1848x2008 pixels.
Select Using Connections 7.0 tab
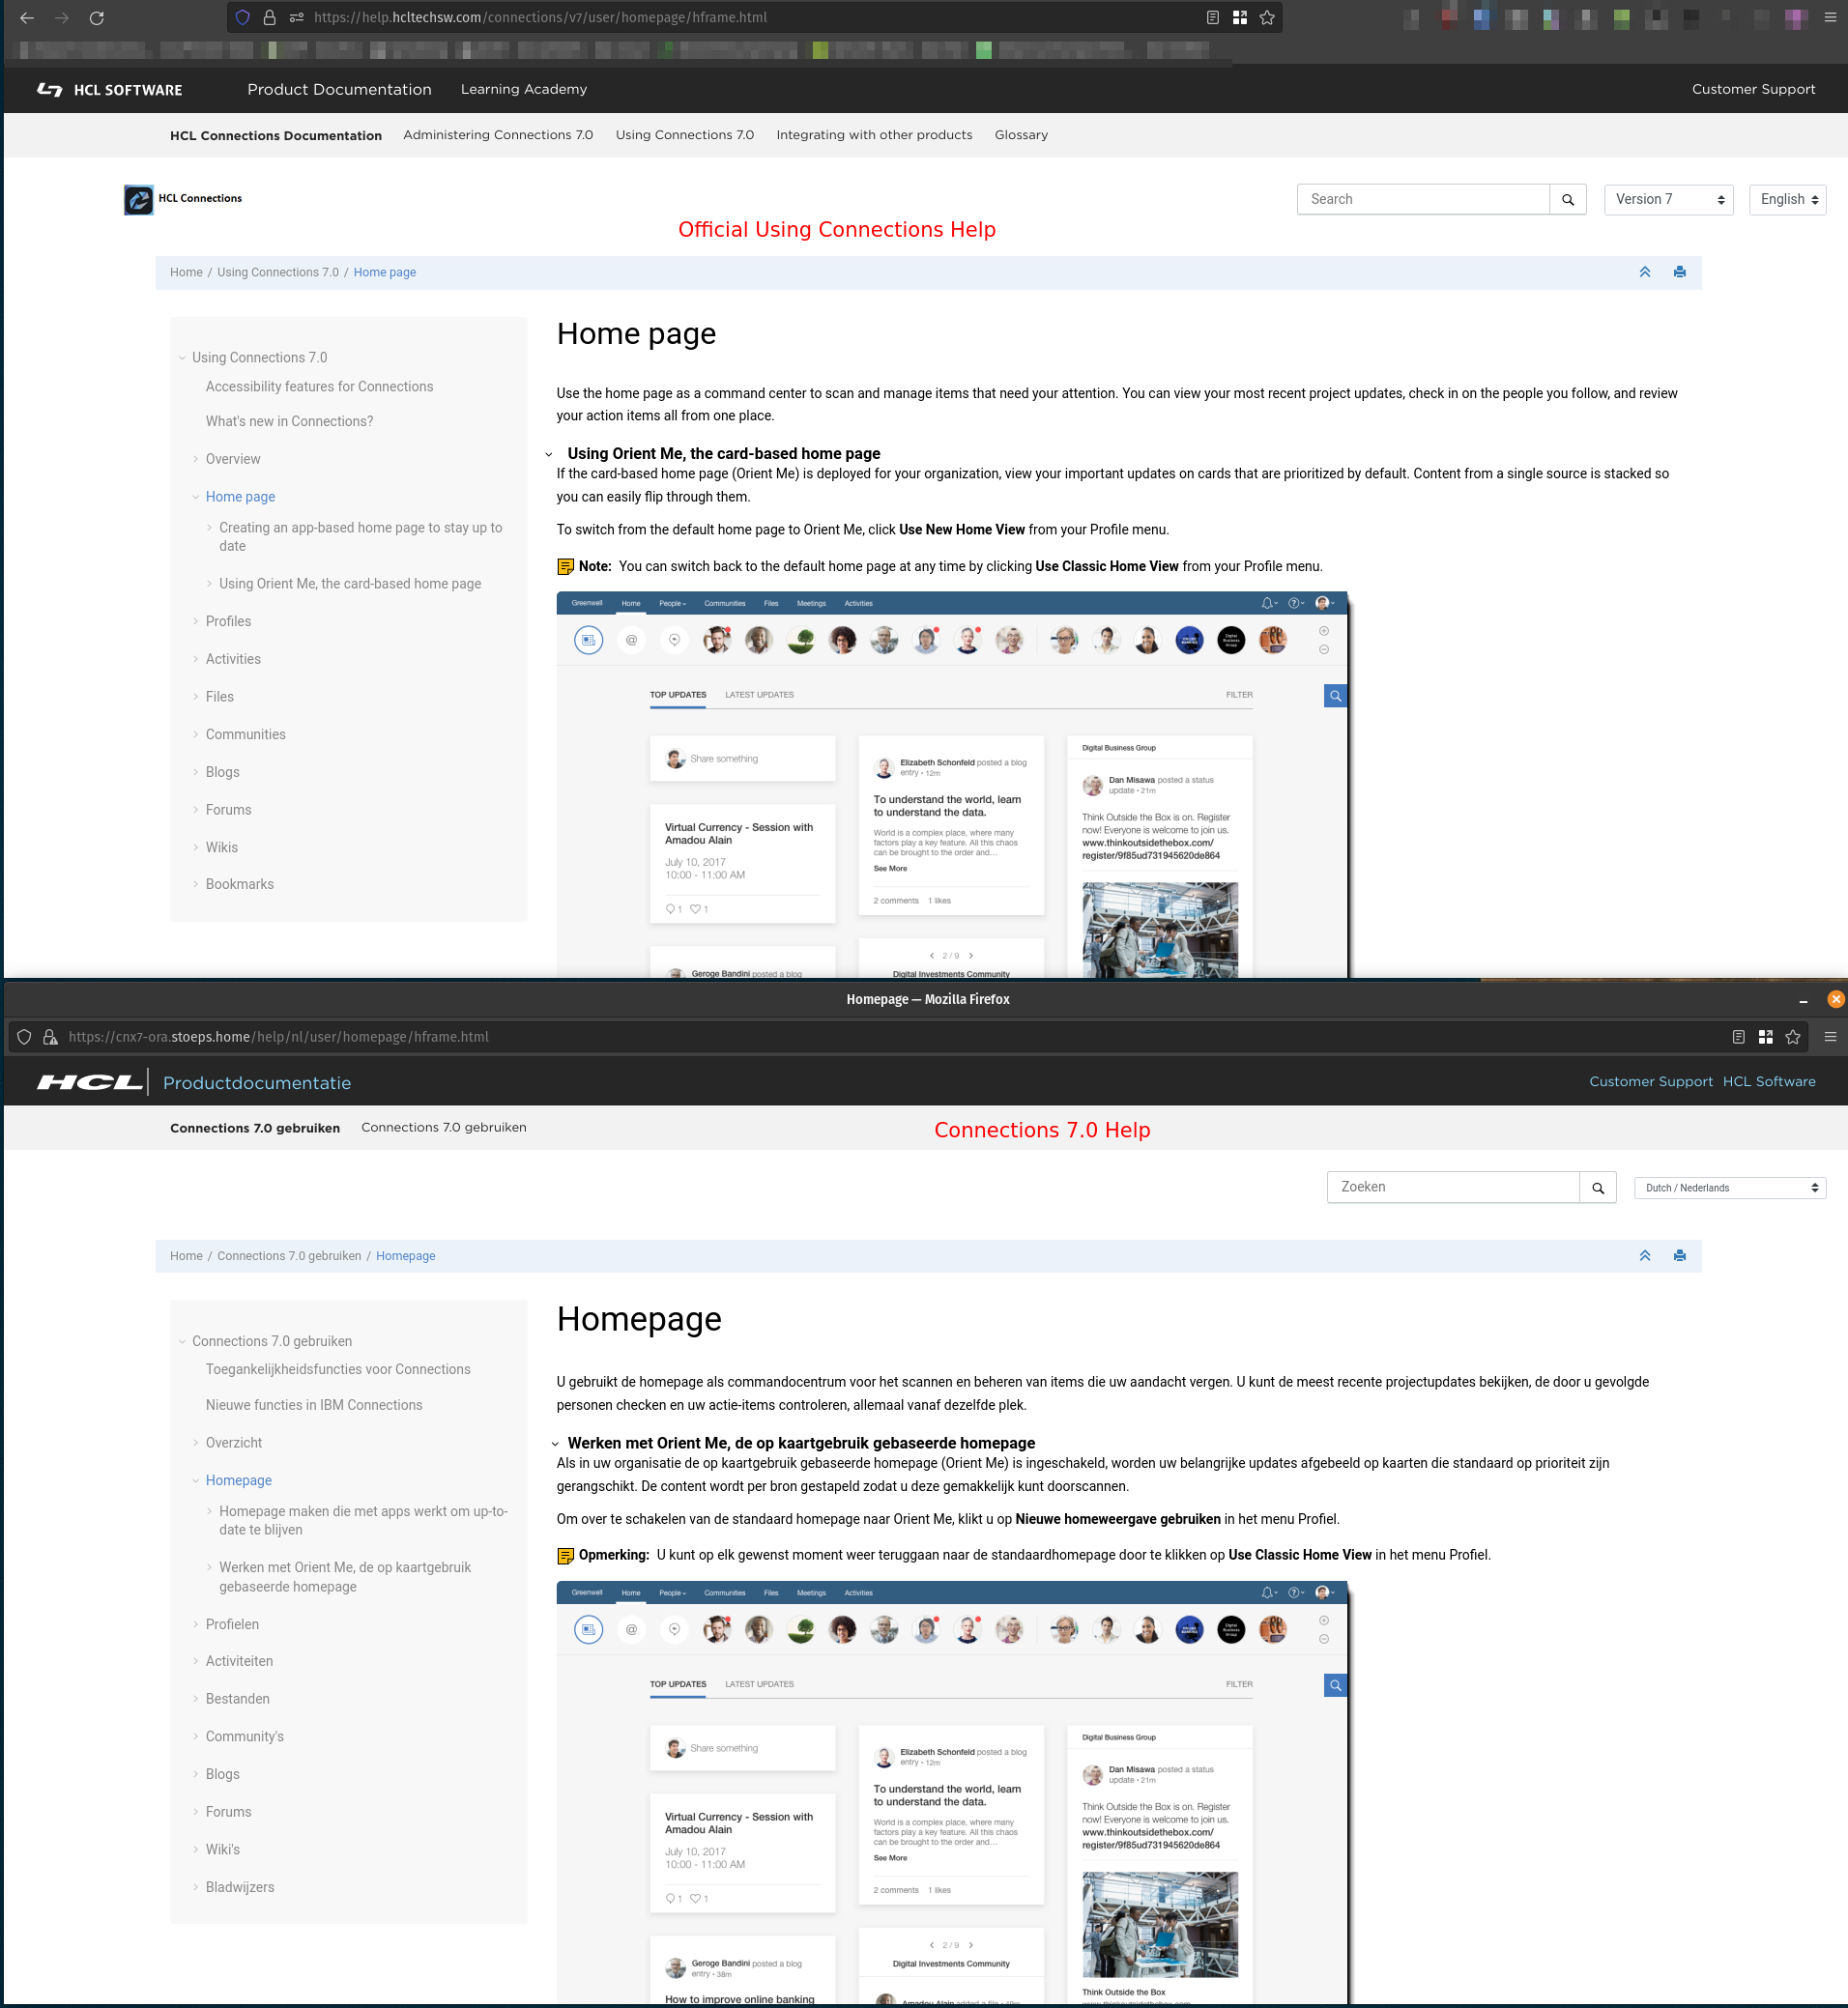click(x=685, y=135)
